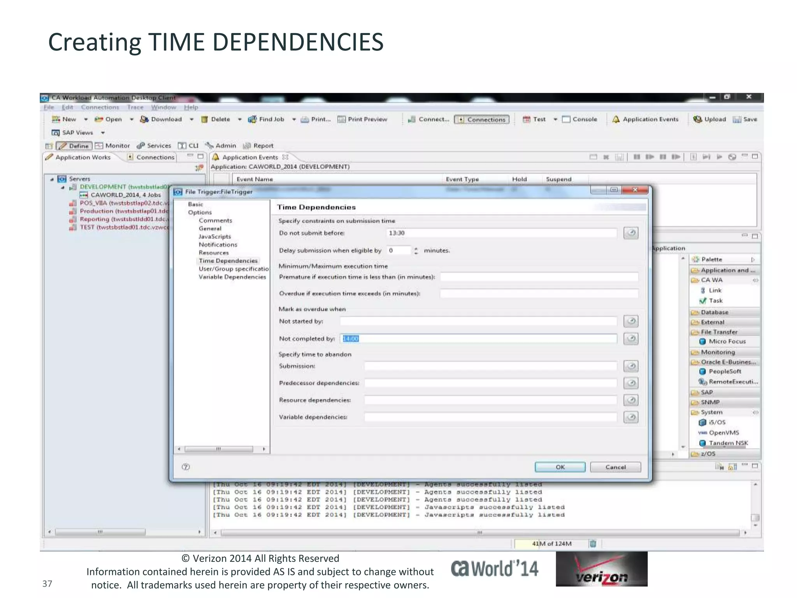Click the Print Preview toolbar icon

[341, 119]
